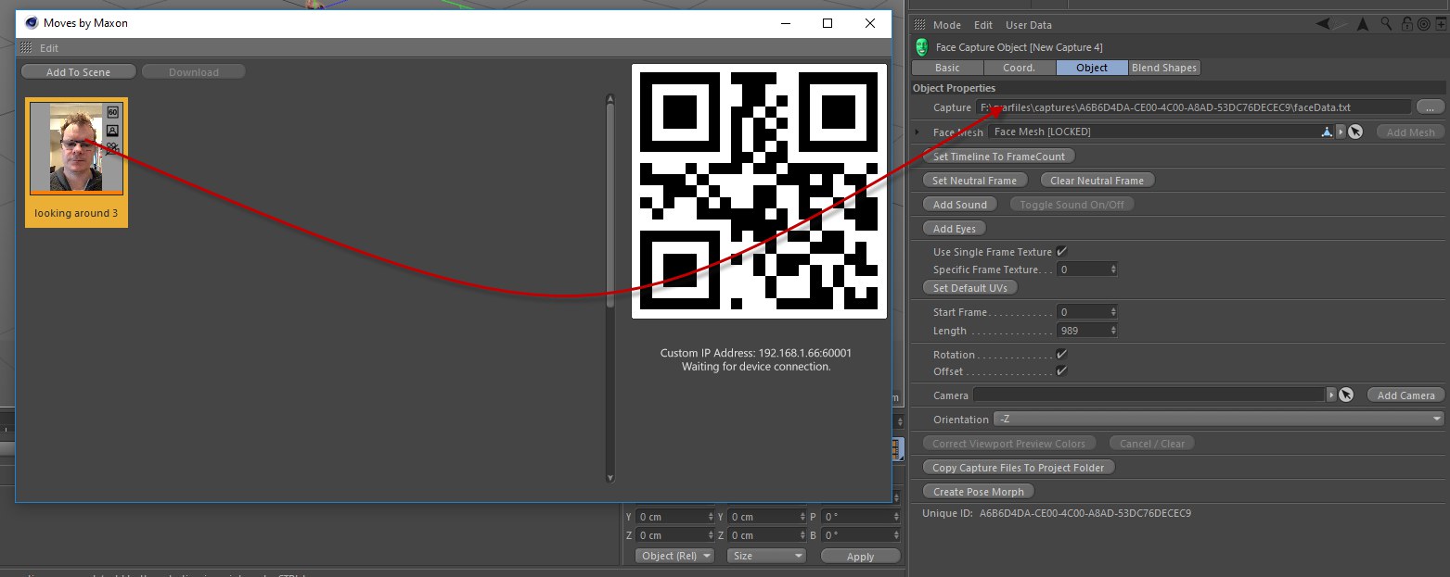1450x577 pixels.
Task: Click the green Face Capture Object mask icon
Action: 921,47
